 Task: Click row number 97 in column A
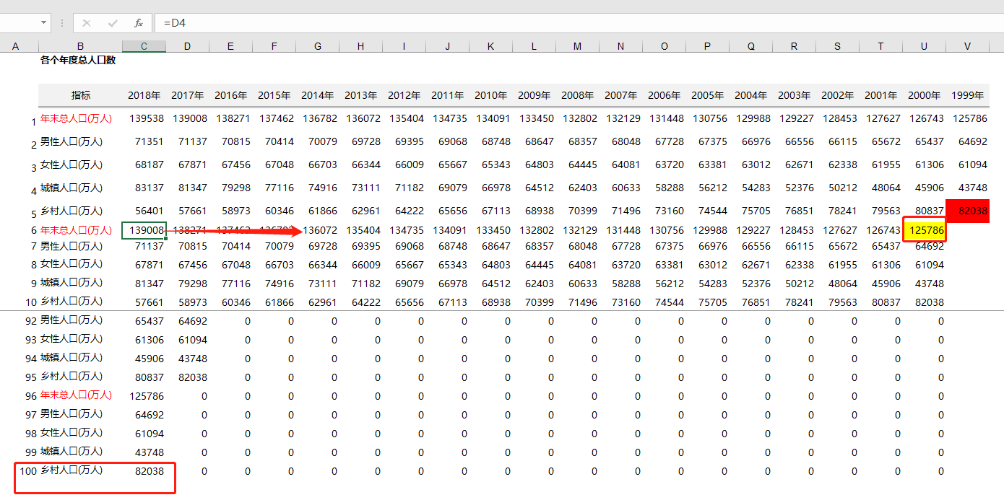click(x=30, y=415)
